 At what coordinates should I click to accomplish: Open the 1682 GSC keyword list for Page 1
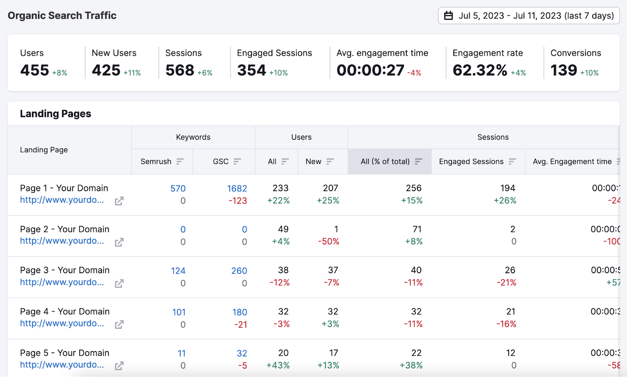point(237,188)
